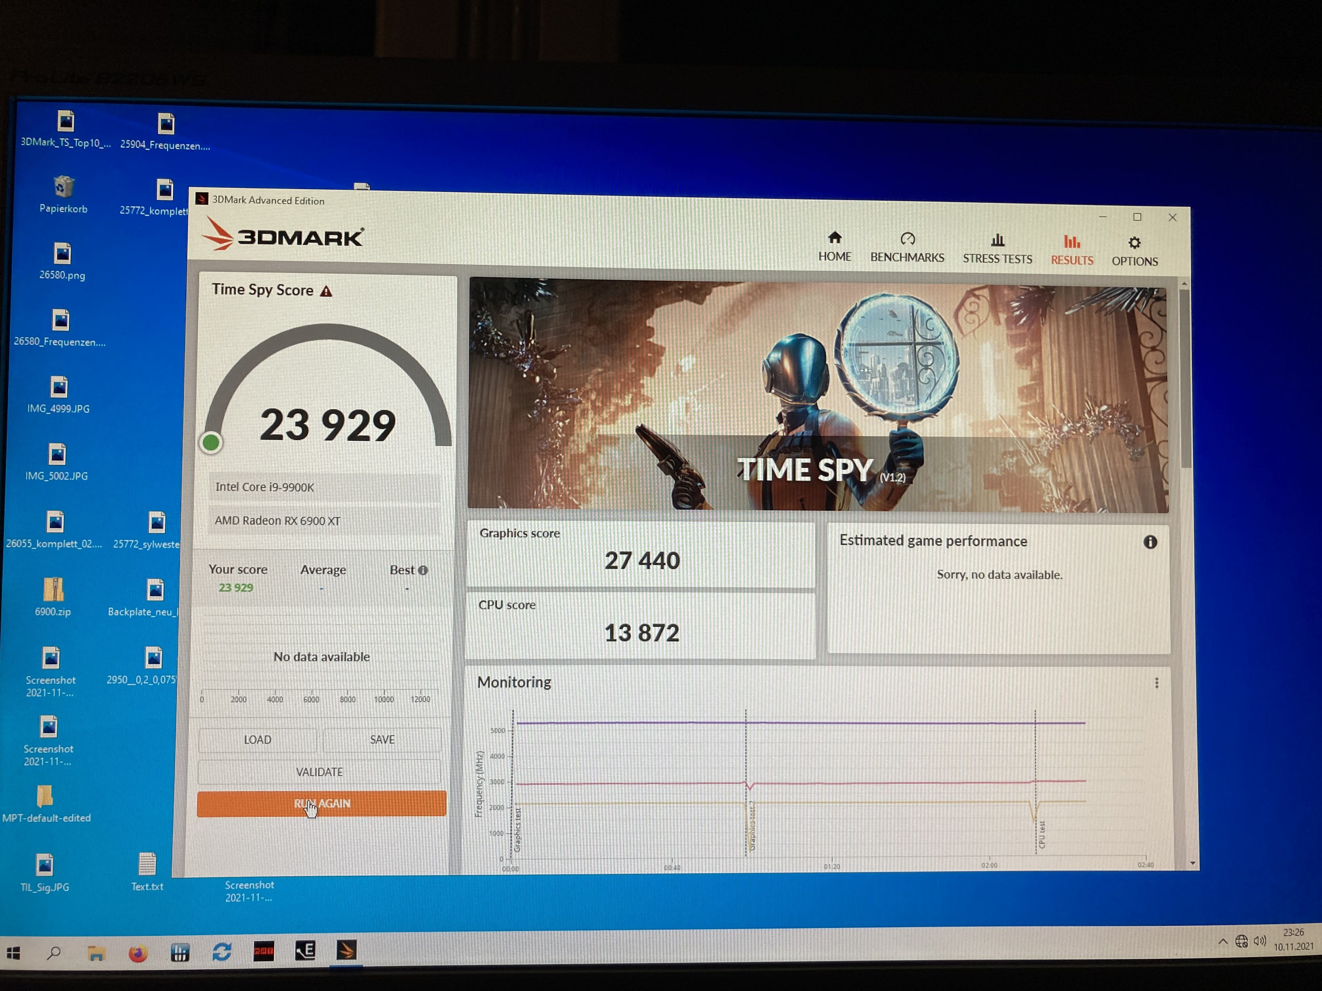Screen dimensions: 1322x991
Task: Click the taskbar search magnifier icon
Action: [x=54, y=953]
